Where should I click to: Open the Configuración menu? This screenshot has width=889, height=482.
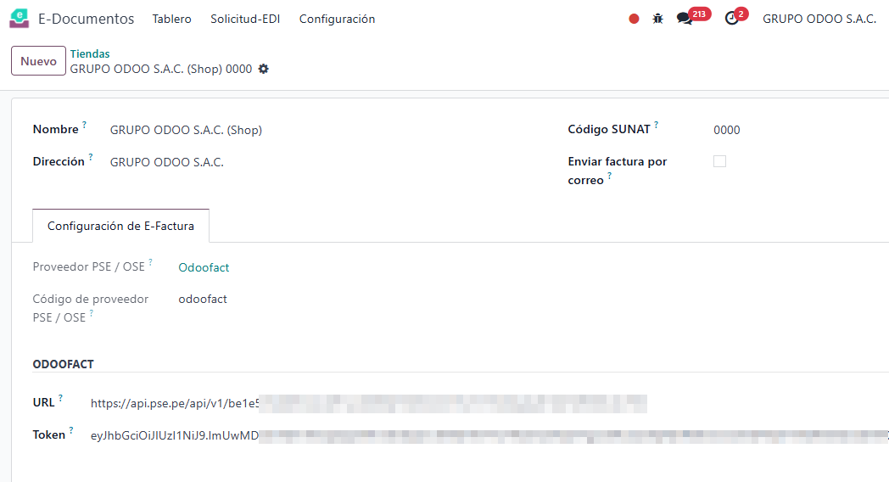point(338,19)
